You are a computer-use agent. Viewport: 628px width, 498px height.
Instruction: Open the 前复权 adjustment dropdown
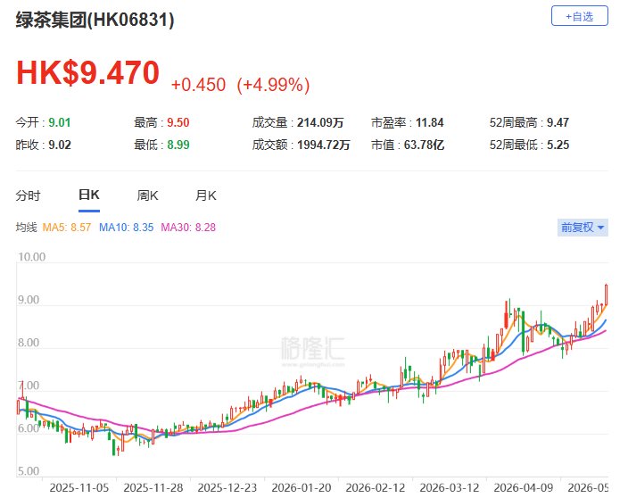583,228
